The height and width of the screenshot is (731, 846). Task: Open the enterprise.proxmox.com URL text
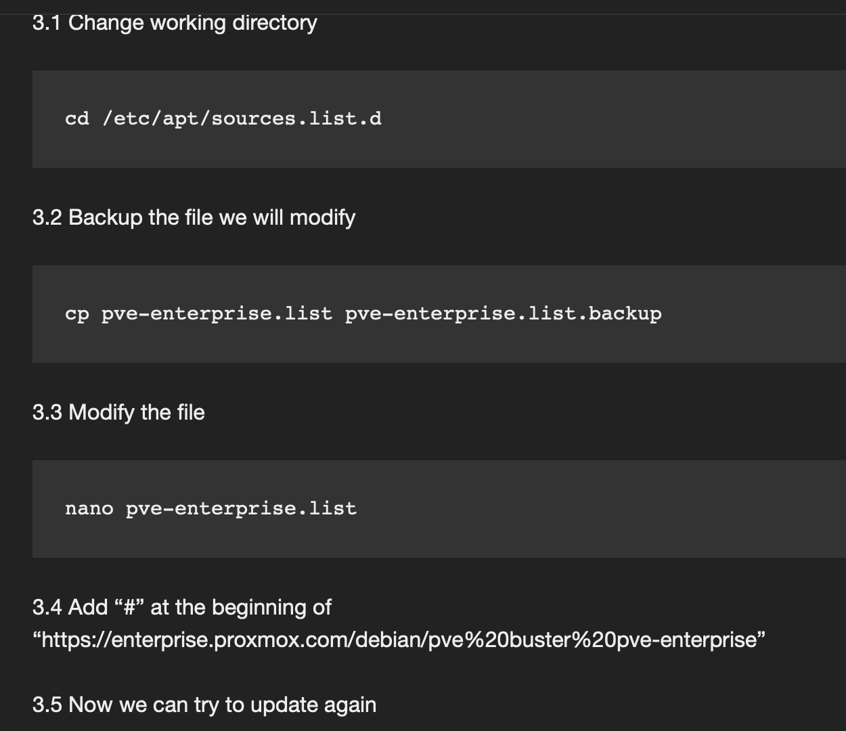pyautogui.click(x=399, y=640)
